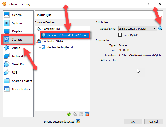Open the Network settings category
Viewport: 166px width, 127px height.
(18, 56)
